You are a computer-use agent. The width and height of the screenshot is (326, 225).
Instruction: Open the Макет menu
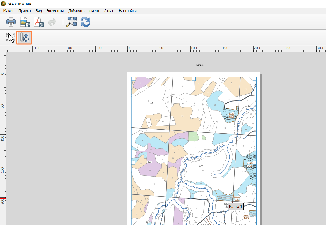coord(9,11)
